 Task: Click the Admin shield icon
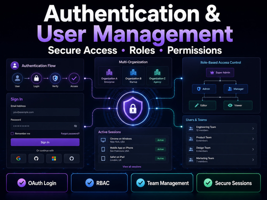click(x=199, y=89)
